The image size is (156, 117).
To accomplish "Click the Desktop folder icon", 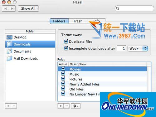I will (x=9, y=37).
